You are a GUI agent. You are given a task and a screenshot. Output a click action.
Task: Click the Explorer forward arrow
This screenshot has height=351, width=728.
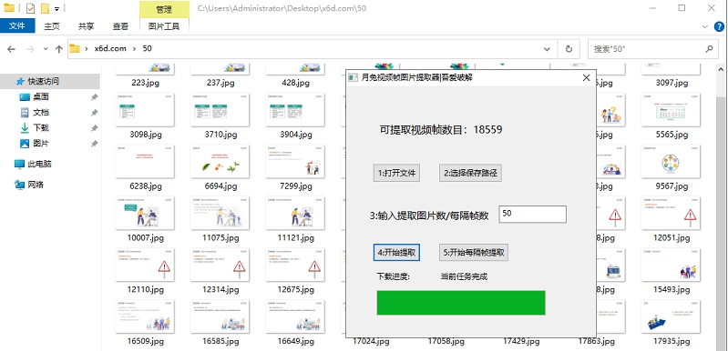pyautogui.click(x=30, y=48)
